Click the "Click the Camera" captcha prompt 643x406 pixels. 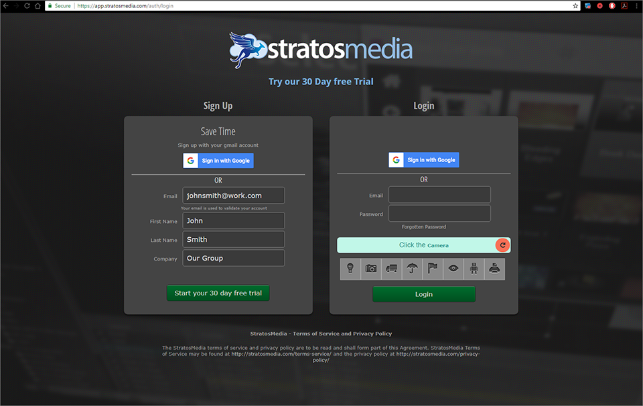click(423, 245)
